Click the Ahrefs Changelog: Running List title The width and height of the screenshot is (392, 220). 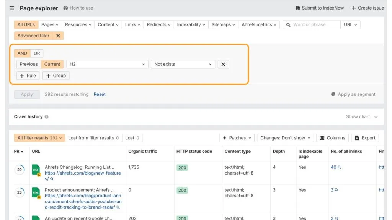click(x=80, y=167)
